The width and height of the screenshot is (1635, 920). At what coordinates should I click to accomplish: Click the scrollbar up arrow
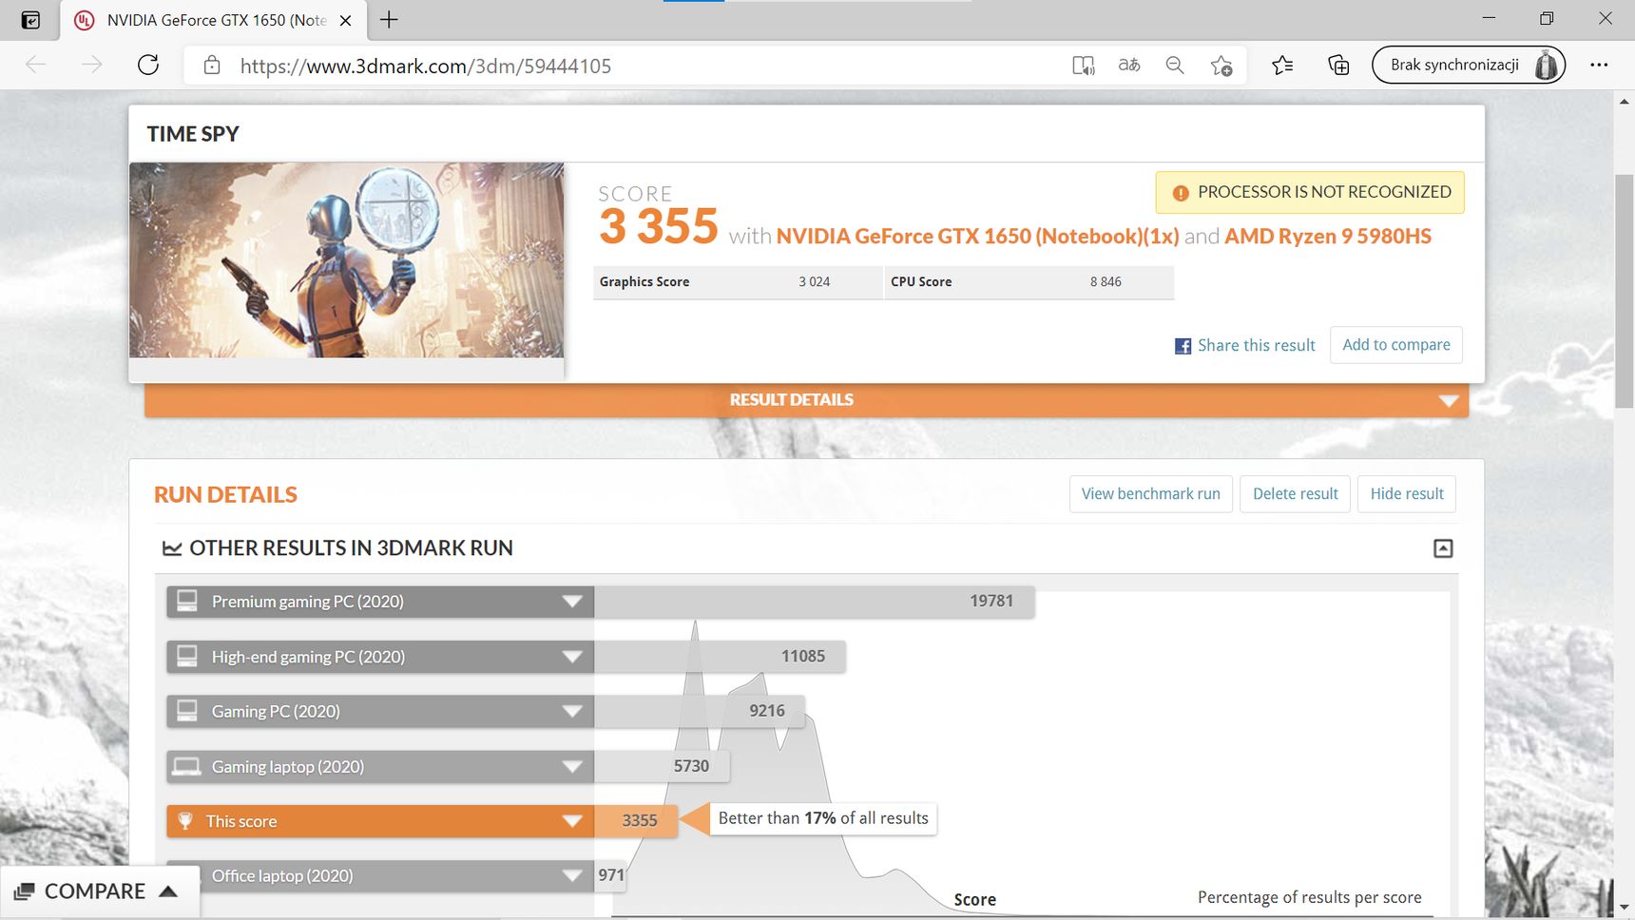pyautogui.click(x=1625, y=101)
